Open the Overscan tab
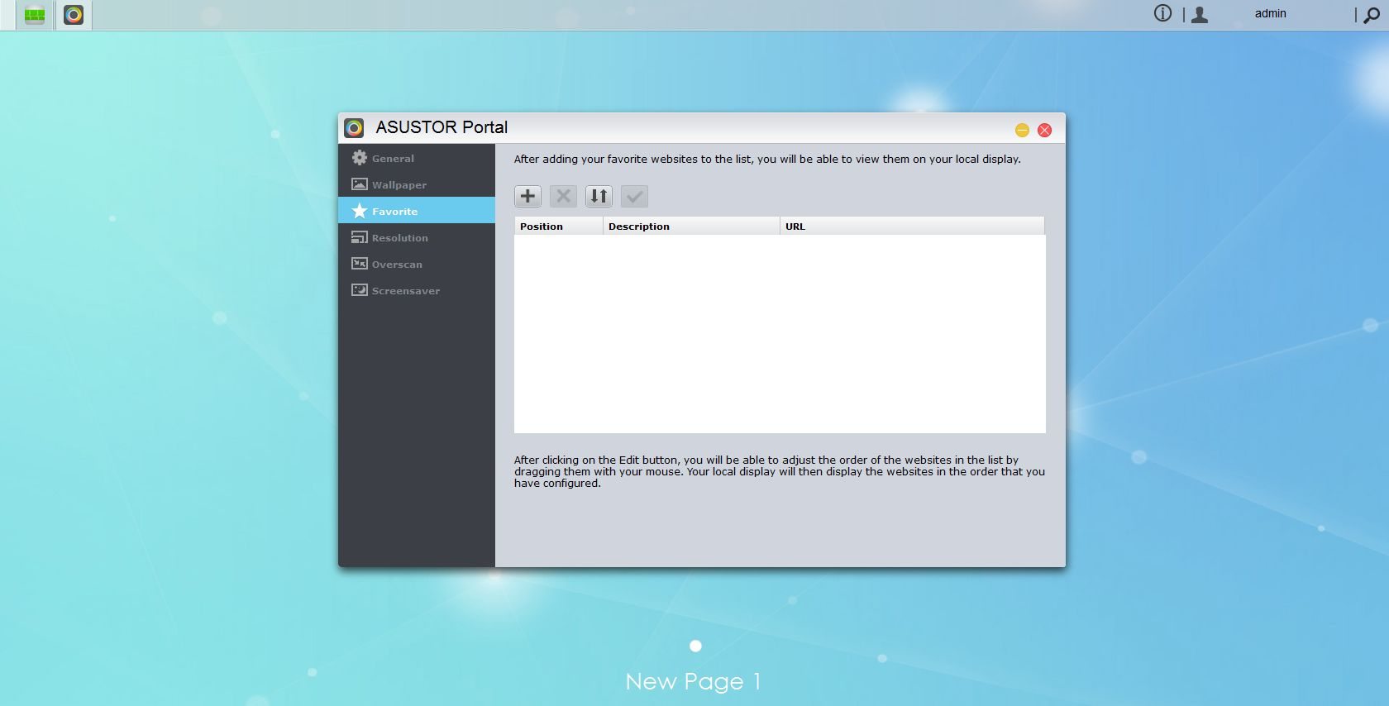The image size is (1389, 706). pos(417,264)
